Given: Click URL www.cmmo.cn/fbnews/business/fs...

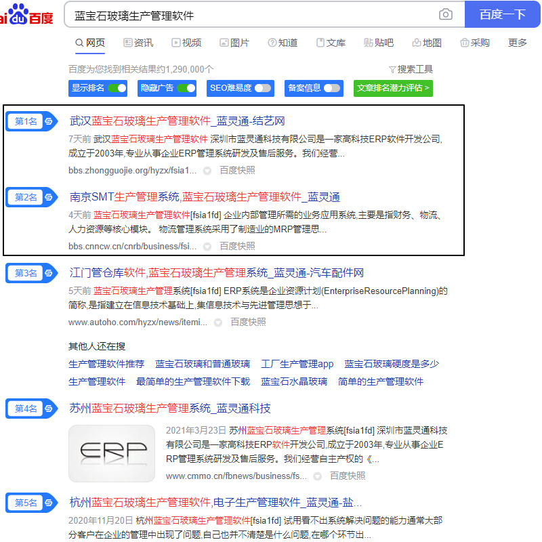Looking at the screenshot, I should coord(236,476).
